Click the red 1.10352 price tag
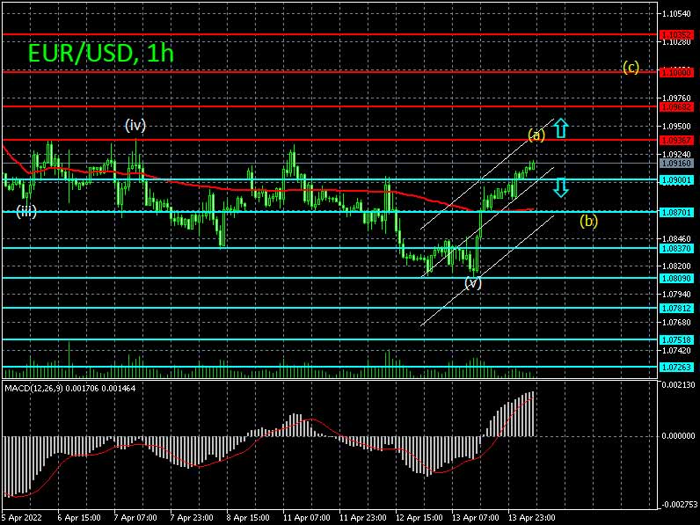This screenshot has width=700, height=525. click(x=676, y=34)
